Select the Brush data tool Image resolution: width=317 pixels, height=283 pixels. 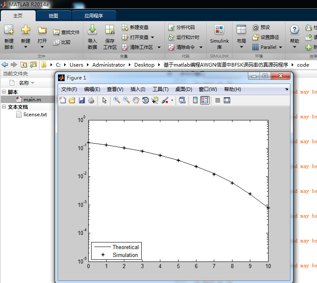pos(165,100)
